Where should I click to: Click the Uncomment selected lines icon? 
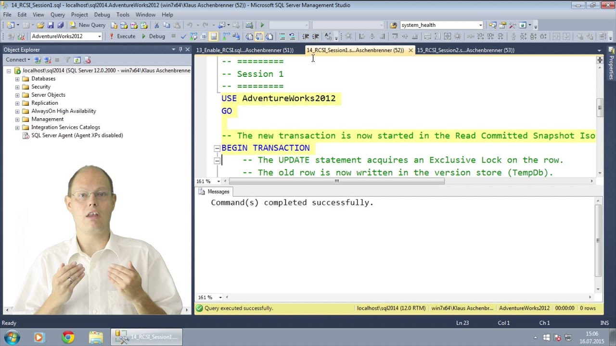click(x=292, y=36)
